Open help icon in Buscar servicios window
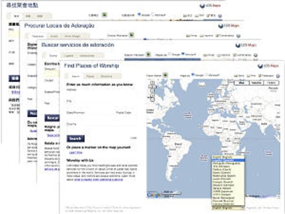This screenshot has width=285, height=214. (255, 55)
